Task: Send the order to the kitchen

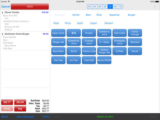Action: click(4, 117)
